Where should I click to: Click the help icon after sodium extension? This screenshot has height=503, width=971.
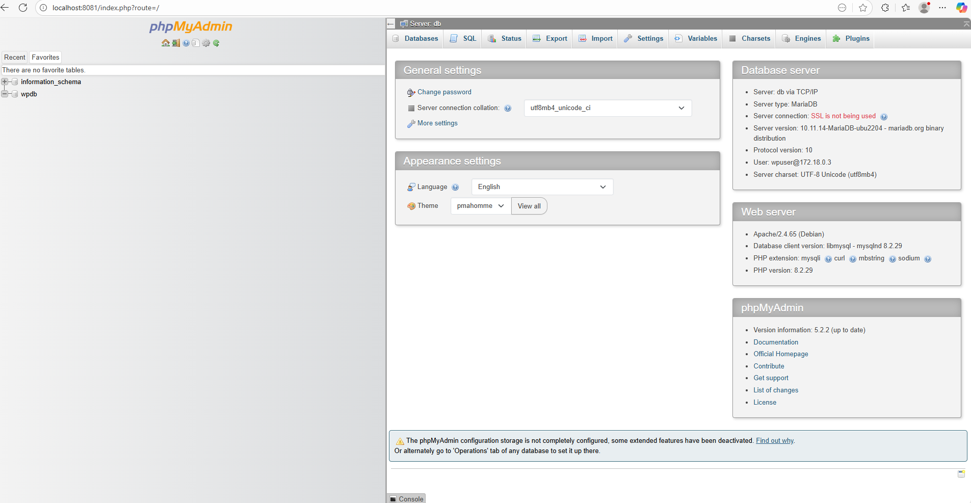pos(928,259)
